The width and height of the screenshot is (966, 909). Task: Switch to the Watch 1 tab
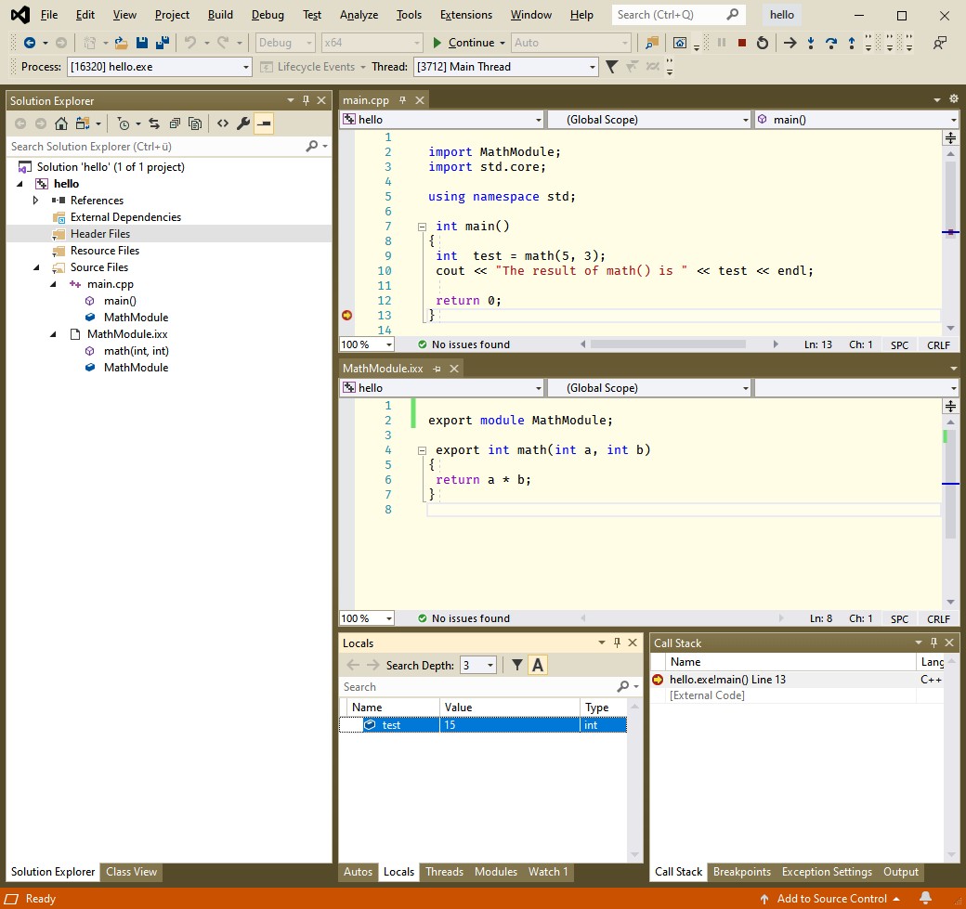(x=547, y=871)
